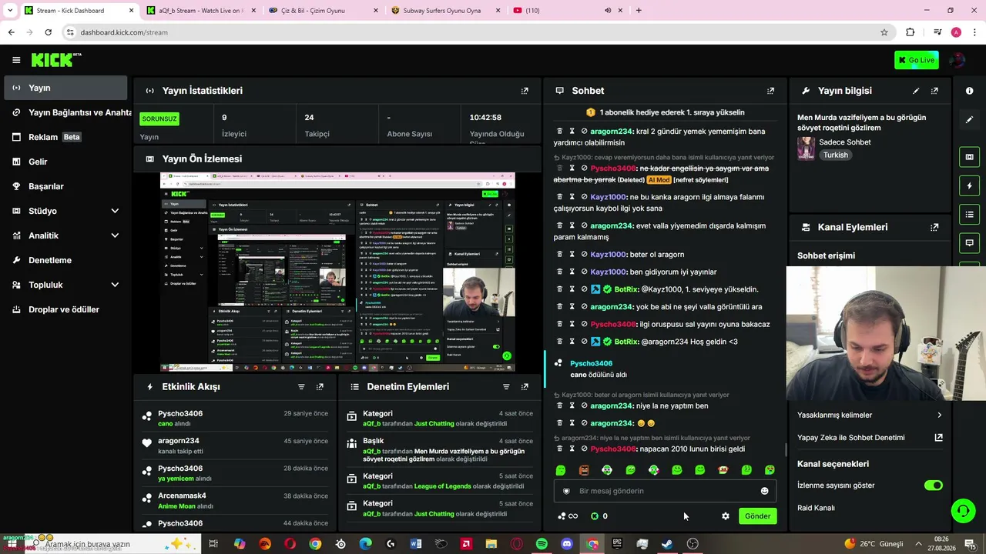Filter the Etkinlik Akışı feed
986x554 pixels.
(301, 387)
